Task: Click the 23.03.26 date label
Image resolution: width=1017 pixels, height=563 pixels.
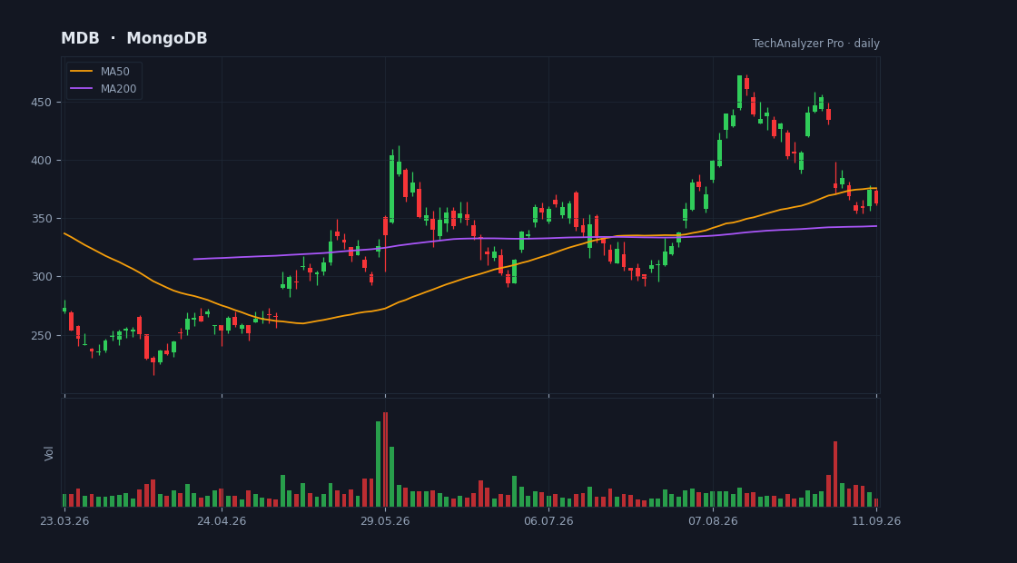Action: point(64,521)
